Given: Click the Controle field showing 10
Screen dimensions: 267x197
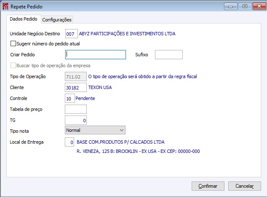Looking at the screenshot, I should coord(70,98).
